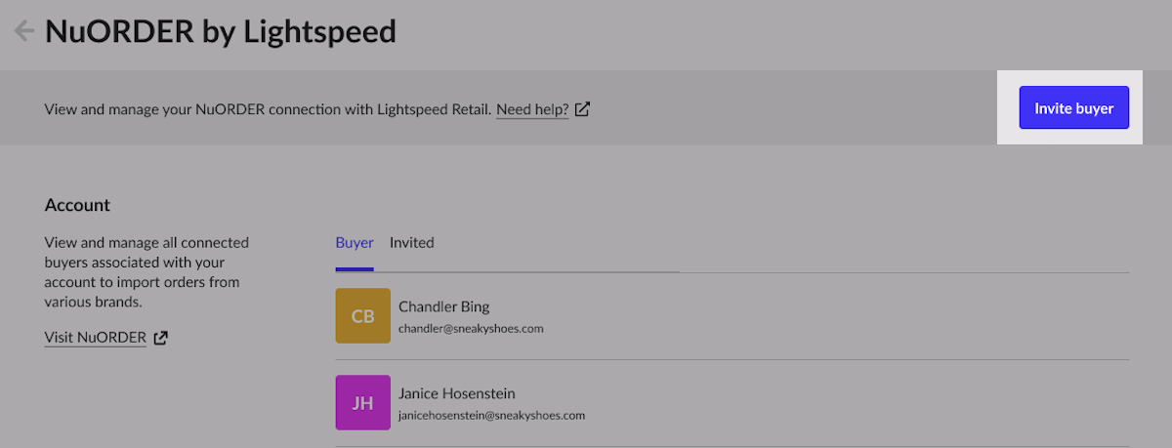This screenshot has width=1172, height=448.
Task: Switch to the Buyer tab
Action: [354, 242]
